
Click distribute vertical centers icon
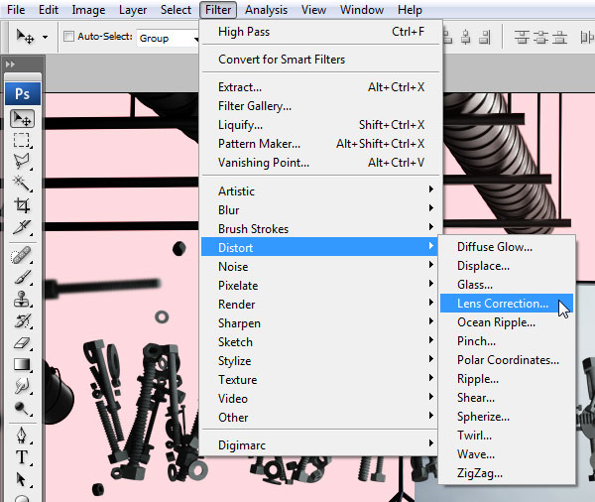540,38
